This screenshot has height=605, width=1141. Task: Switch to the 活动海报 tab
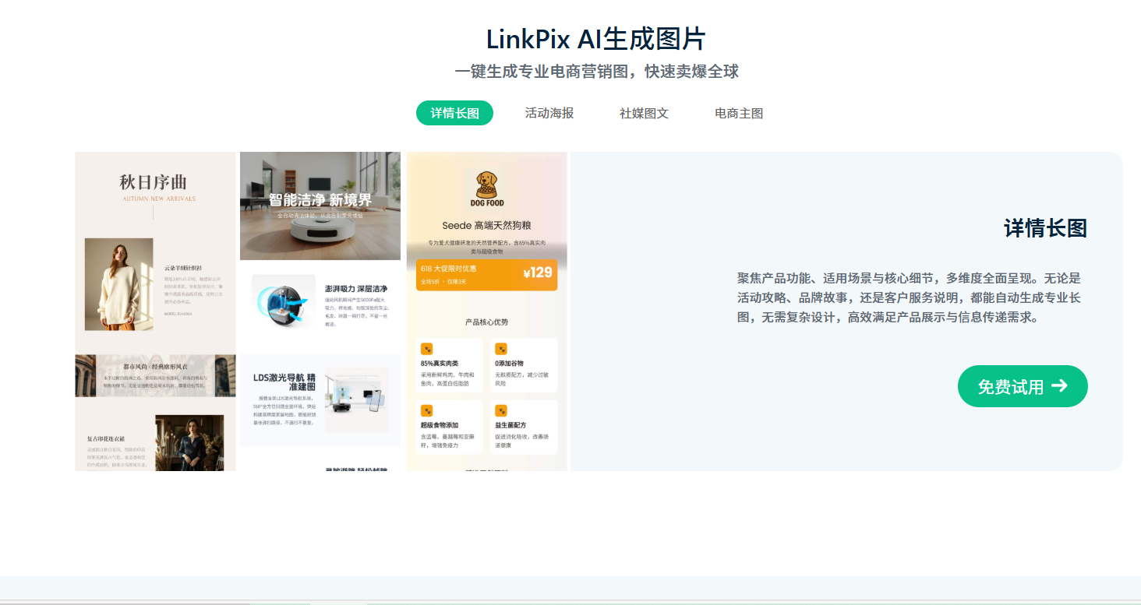point(549,113)
